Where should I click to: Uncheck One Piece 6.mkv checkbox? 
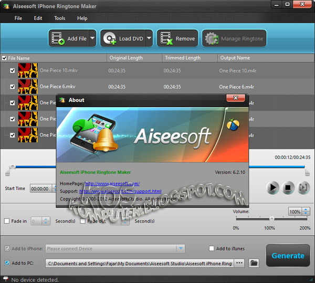click(13, 87)
